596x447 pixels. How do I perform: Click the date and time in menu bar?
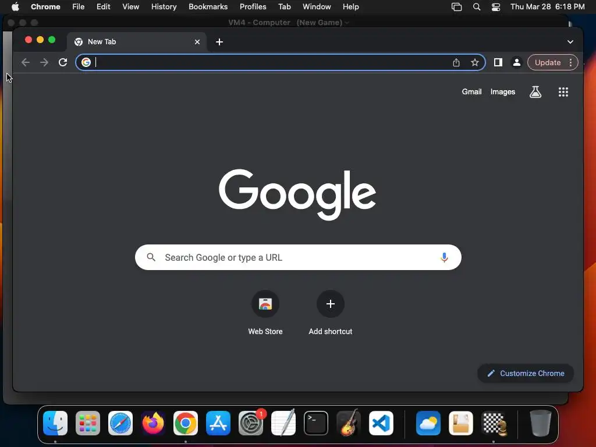pyautogui.click(x=547, y=7)
